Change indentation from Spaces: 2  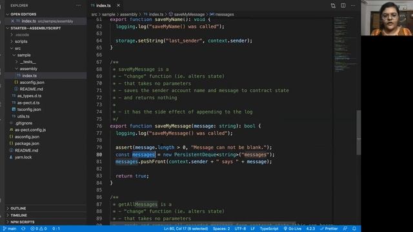[x=221, y=229]
